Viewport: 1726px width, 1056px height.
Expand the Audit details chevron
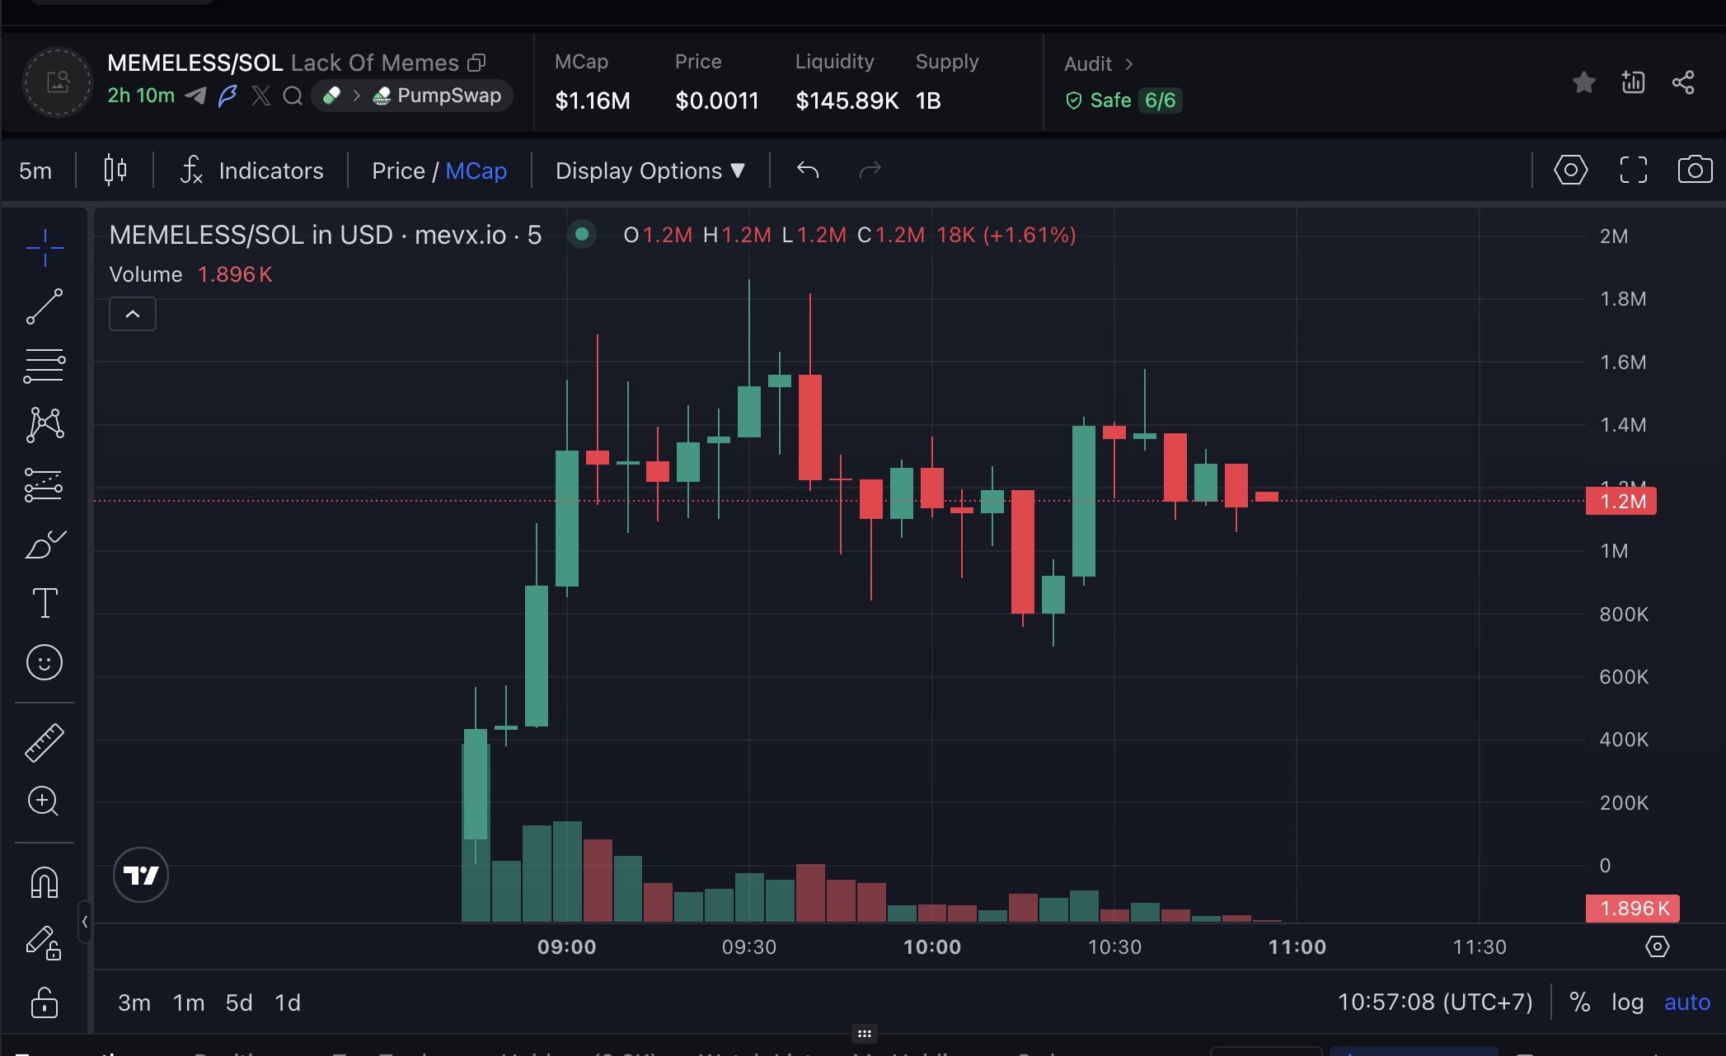point(1129,64)
